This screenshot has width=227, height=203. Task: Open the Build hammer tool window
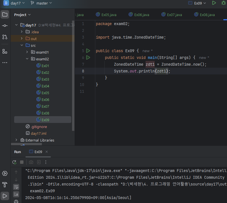5,185
